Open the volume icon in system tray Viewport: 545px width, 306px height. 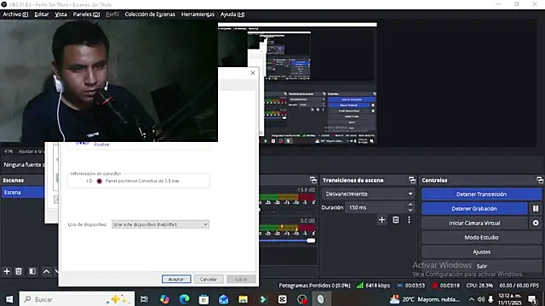pos(481,299)
